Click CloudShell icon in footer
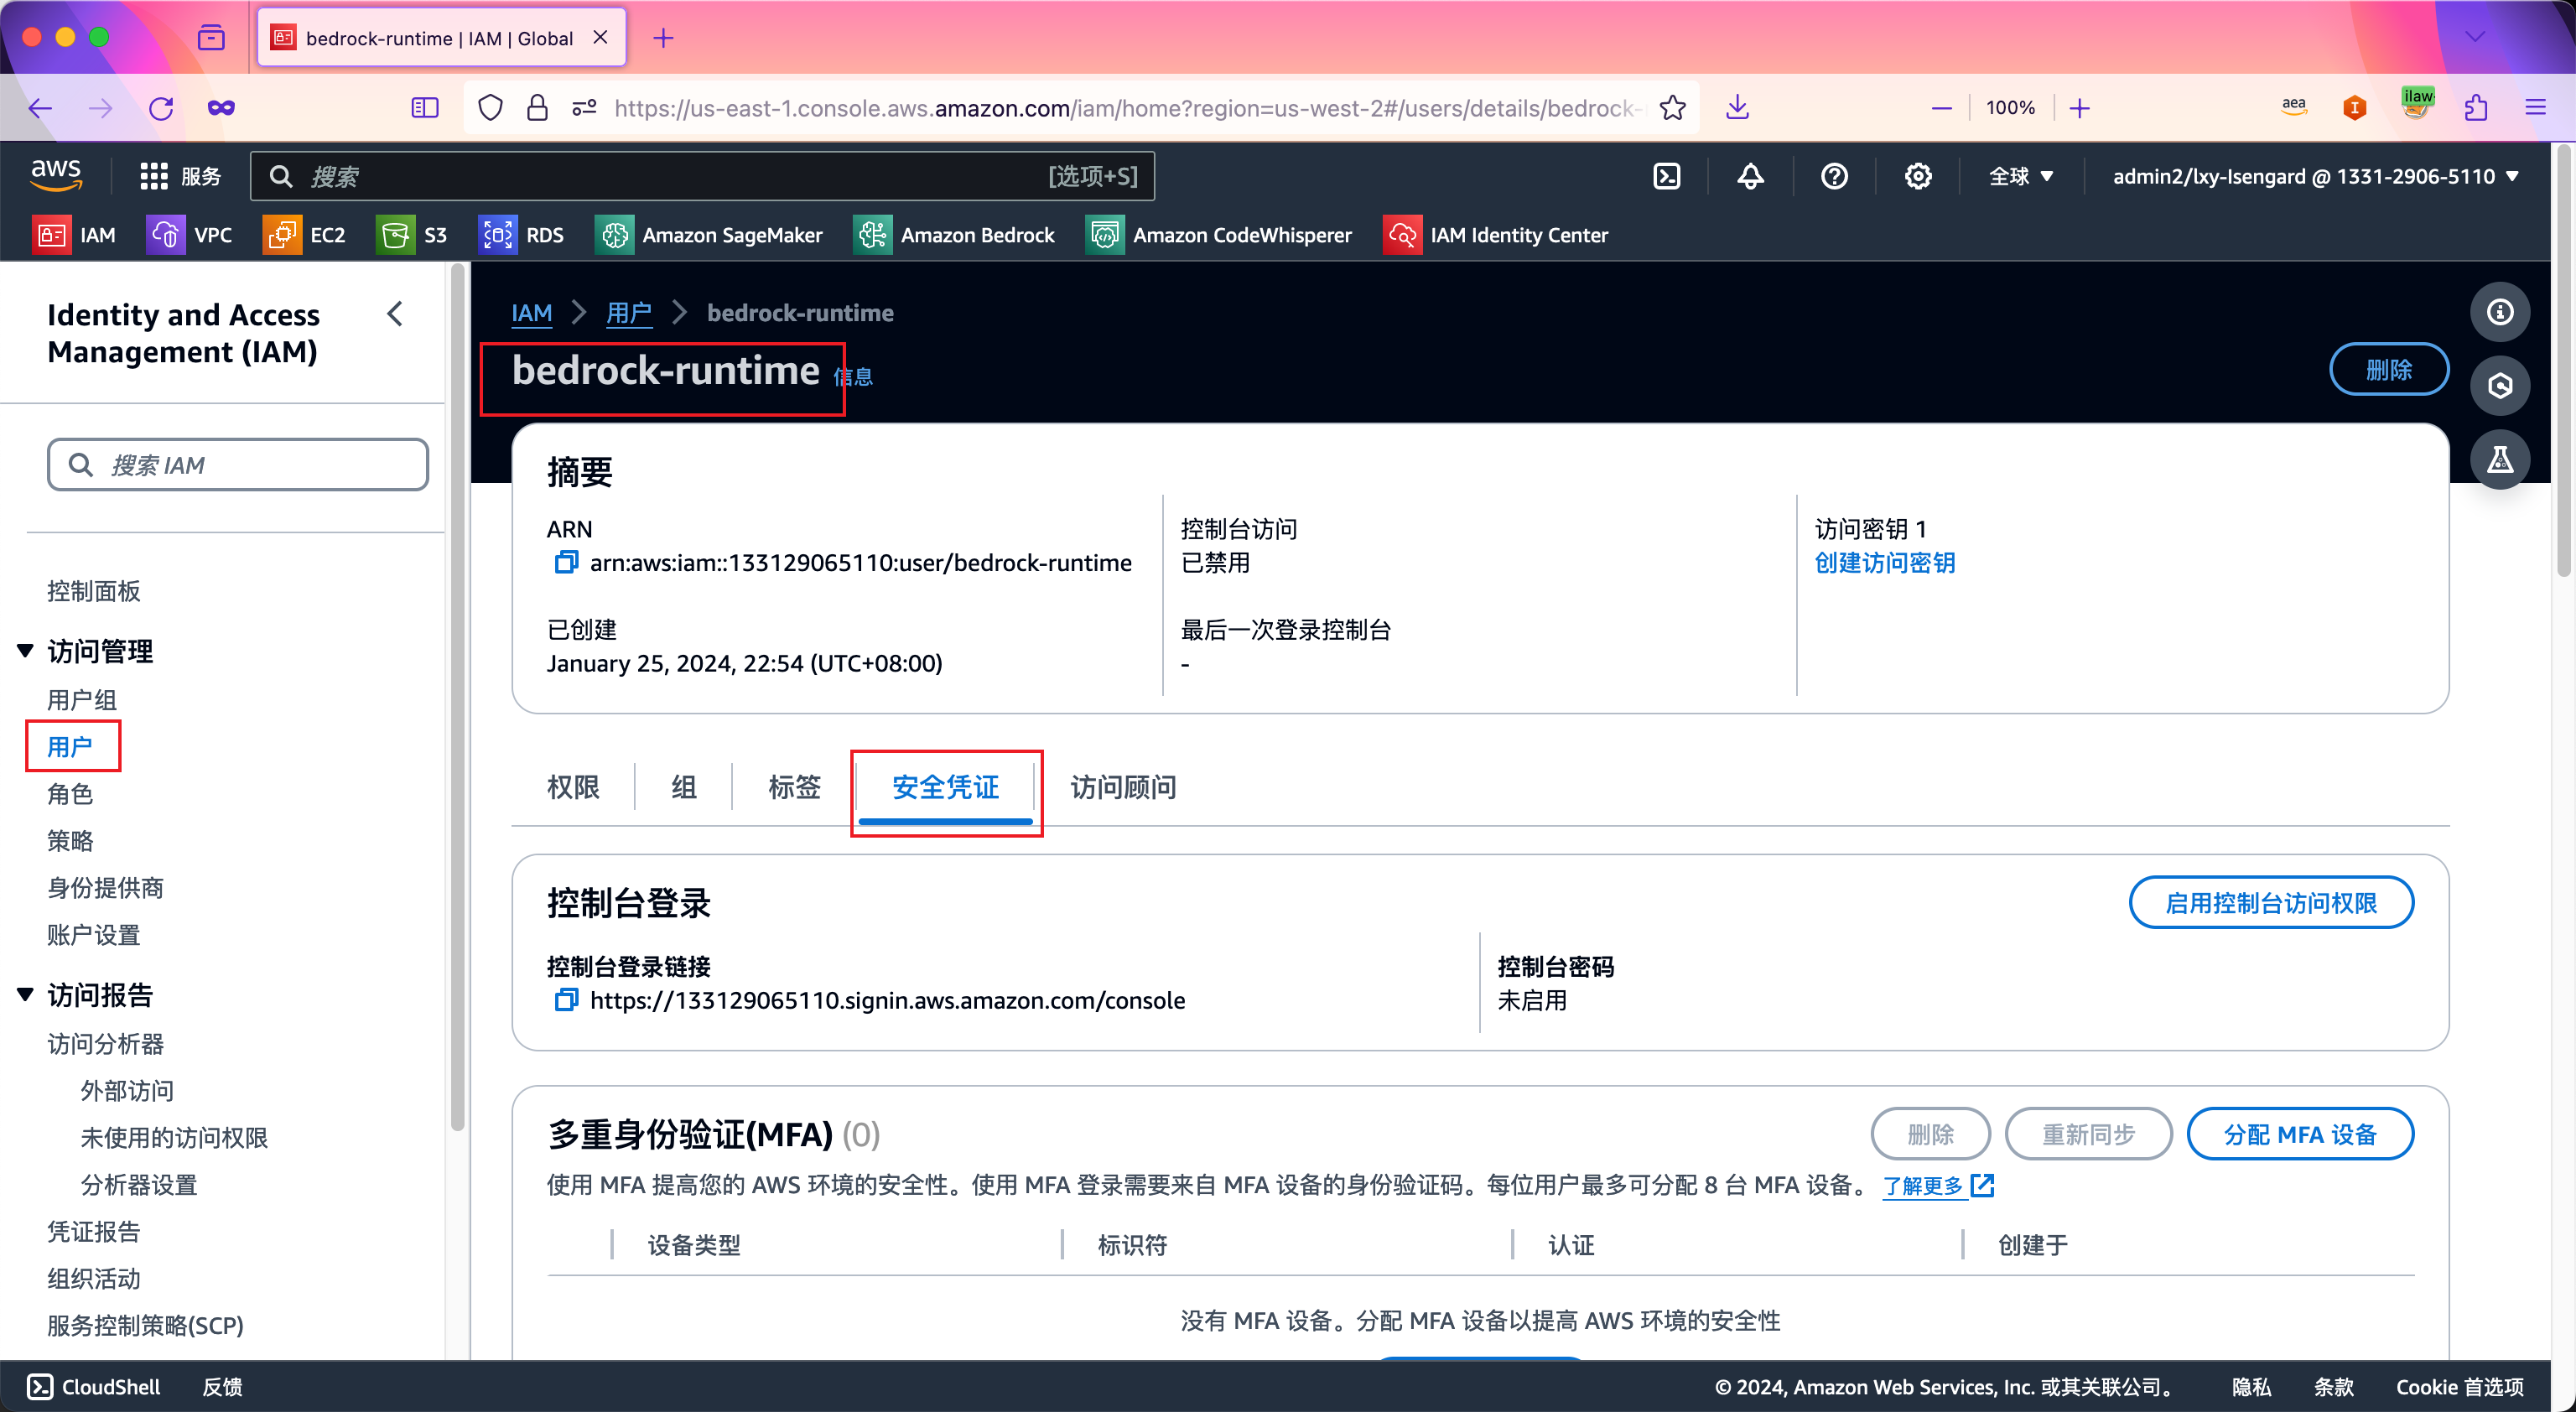2576x1412 pixels. (x=40, y=1386)
